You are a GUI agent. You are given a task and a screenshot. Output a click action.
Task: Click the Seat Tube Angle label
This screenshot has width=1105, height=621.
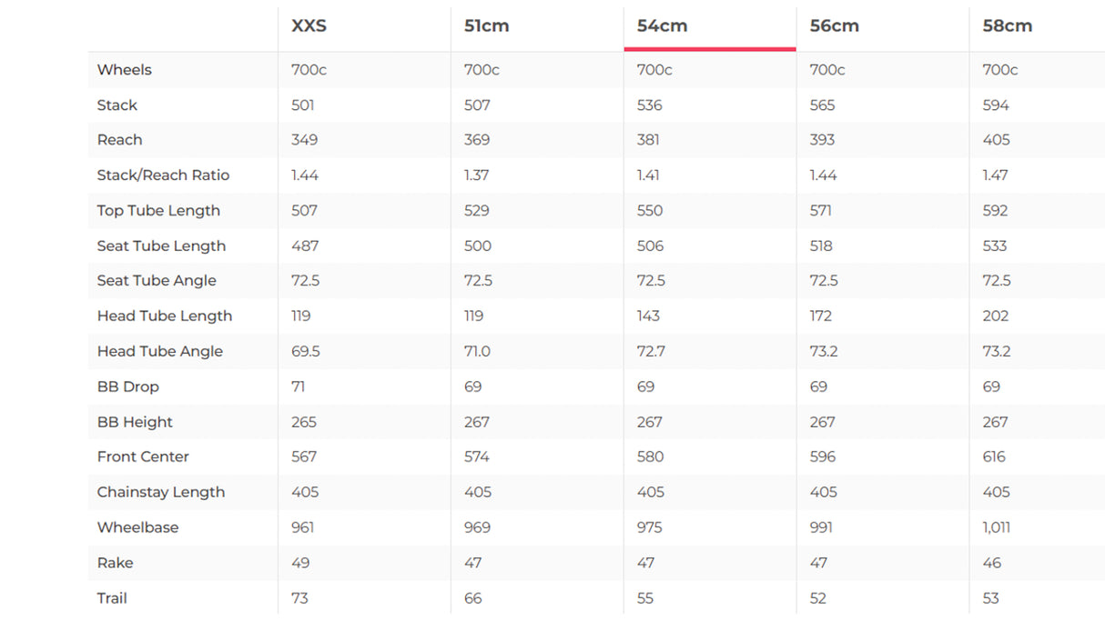pyautogui.click(x=157, y=281)
